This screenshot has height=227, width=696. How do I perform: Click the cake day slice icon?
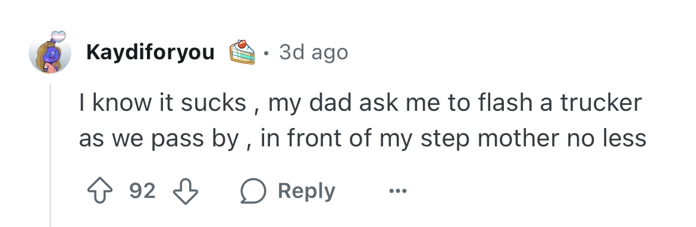tap(242, 52)
